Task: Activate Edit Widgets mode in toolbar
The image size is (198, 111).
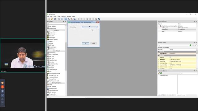Action: point(66,19)
